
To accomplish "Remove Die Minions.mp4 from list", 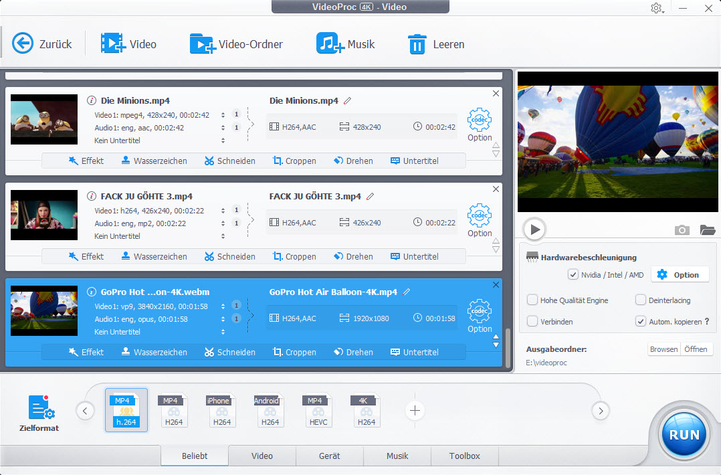I will [496, 94].
